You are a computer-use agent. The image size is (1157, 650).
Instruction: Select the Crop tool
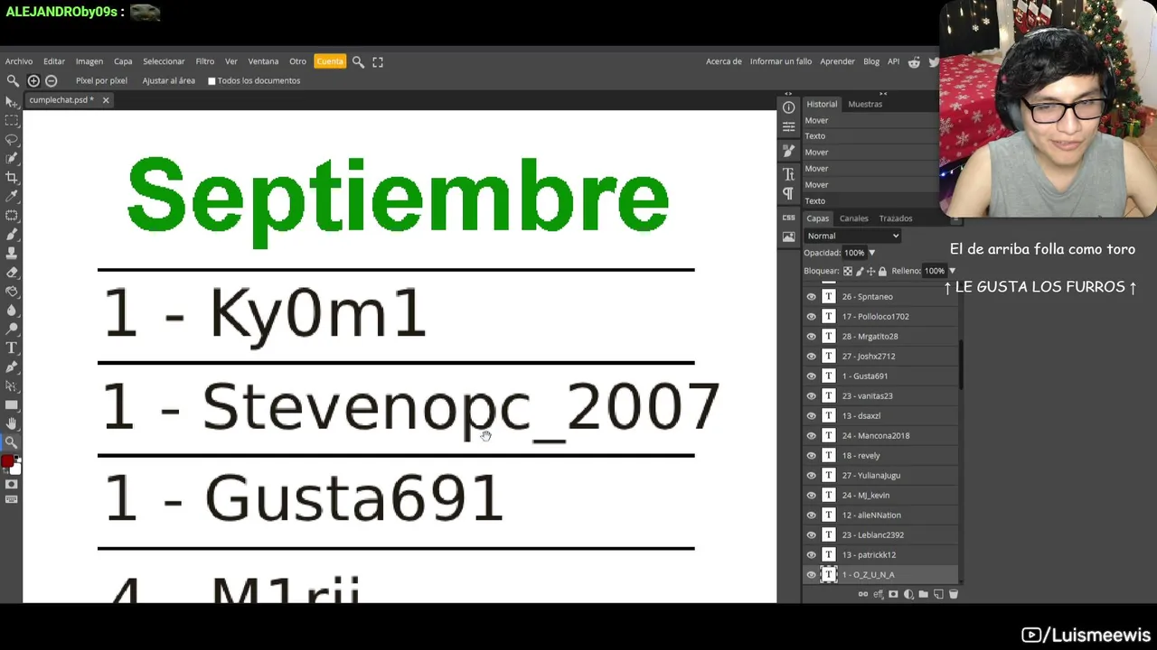tap(11, 178)
